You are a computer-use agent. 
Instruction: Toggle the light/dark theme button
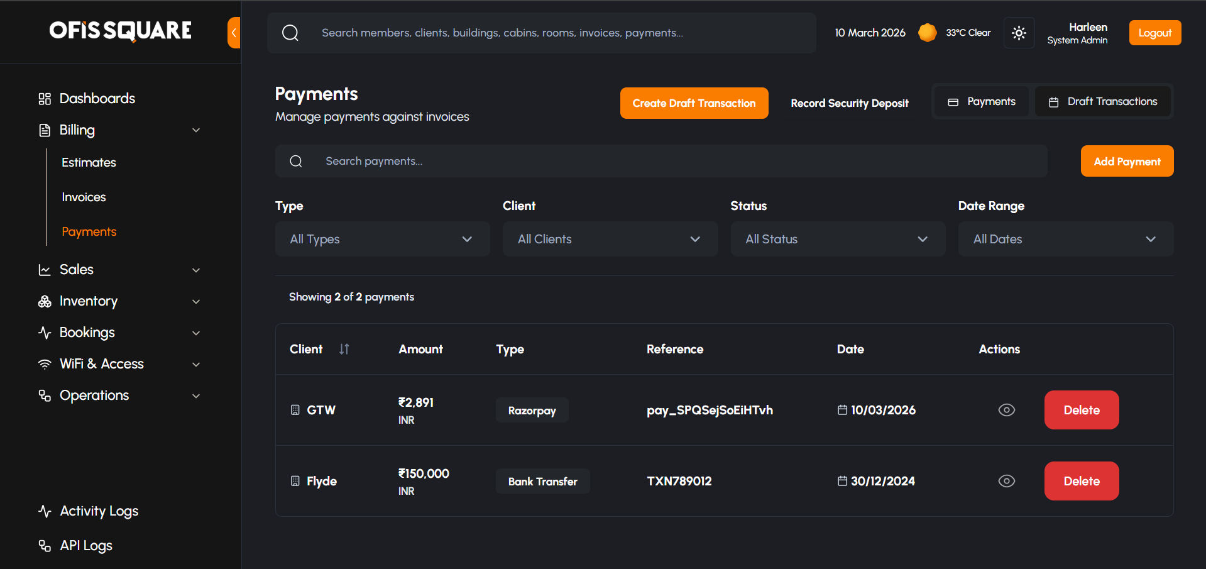pos(1019,33)
